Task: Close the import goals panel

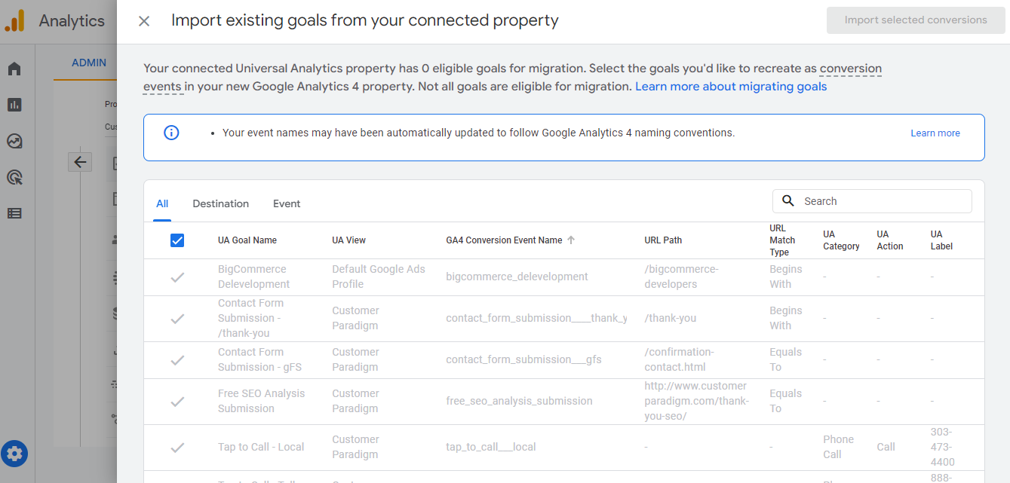Action: tap(144, 21)
